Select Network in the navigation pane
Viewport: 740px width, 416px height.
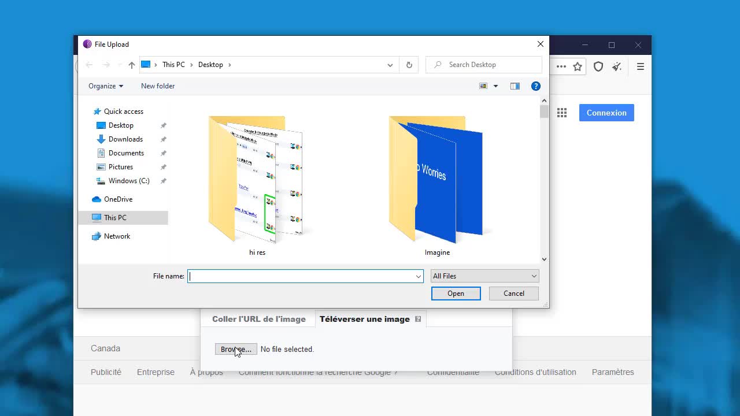117,236
